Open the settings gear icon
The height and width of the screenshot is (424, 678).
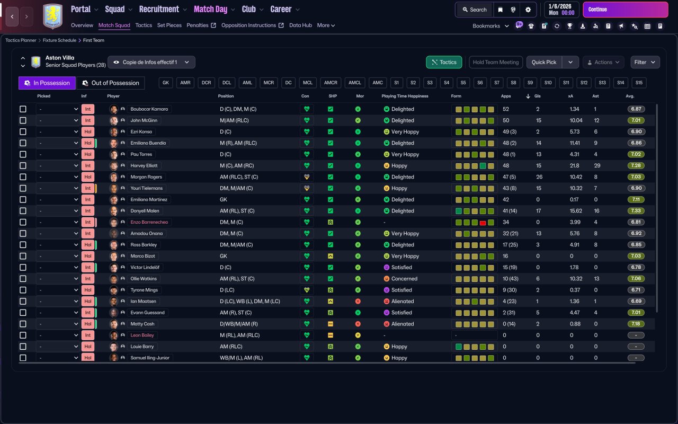point(528,10)
